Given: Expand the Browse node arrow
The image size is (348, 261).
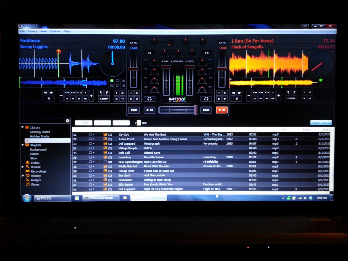Looking at the screenshot, I should click(23, 167).
